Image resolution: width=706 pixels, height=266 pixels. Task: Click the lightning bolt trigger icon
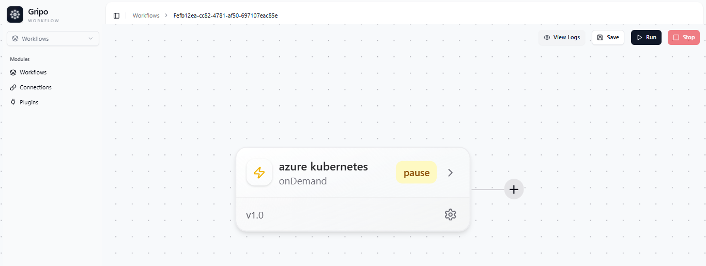pyautogui.click(x=259, y=173)
